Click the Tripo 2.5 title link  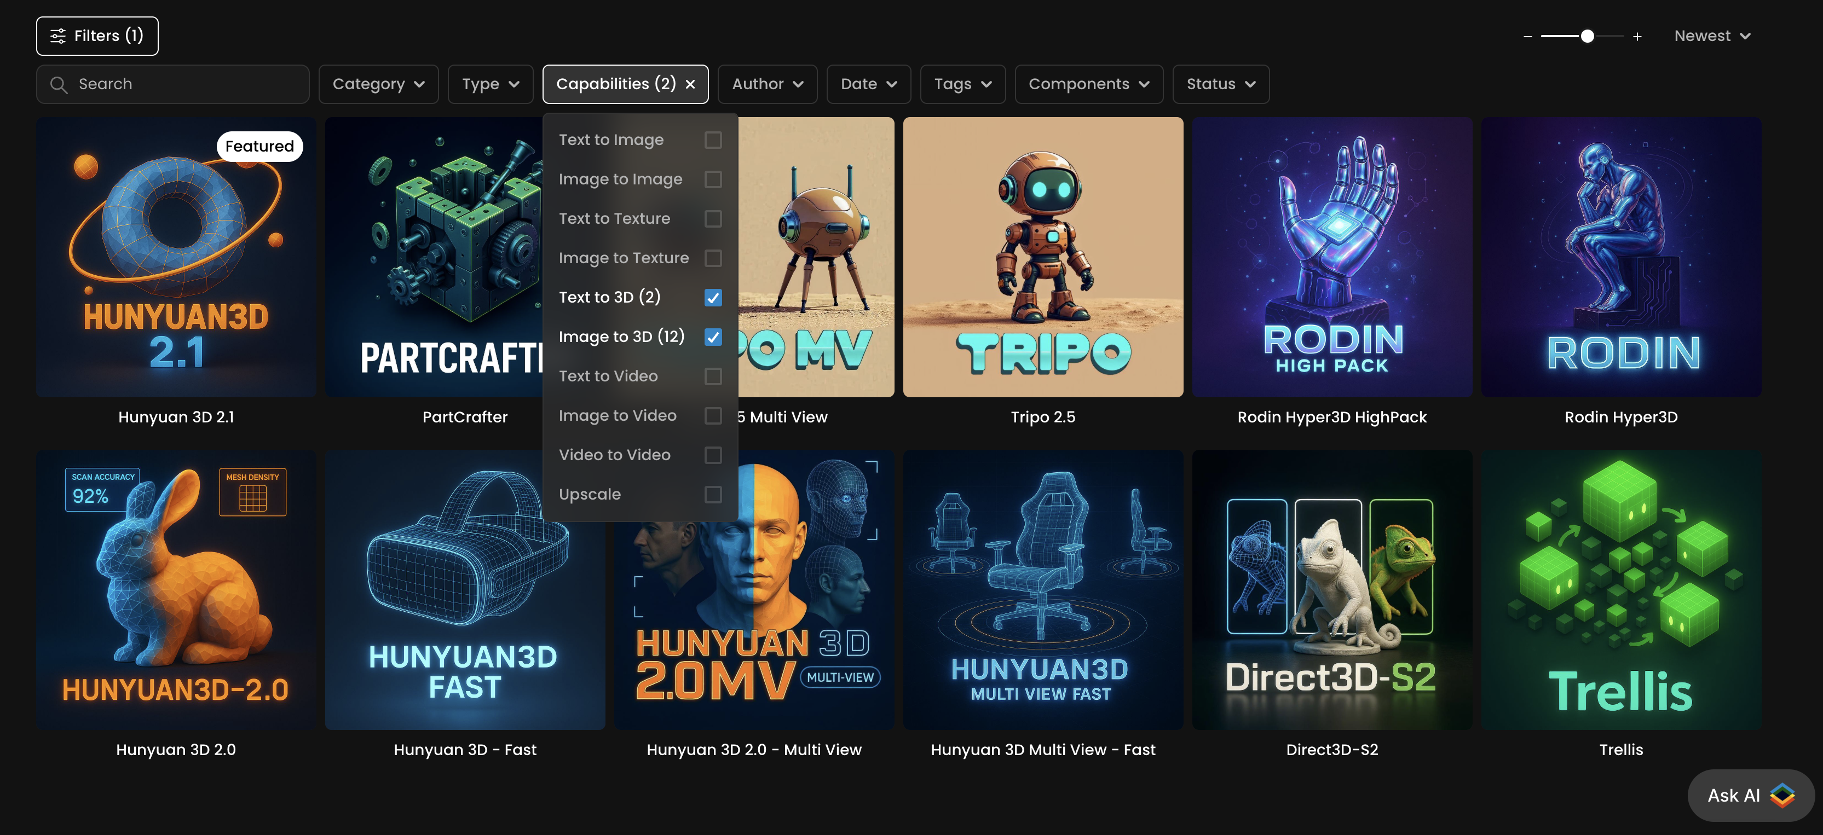tap(1042, 417)
